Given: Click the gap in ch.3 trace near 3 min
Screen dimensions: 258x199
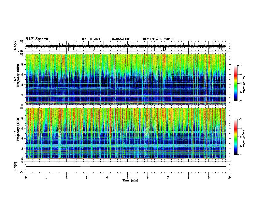Looking at the screenshot, I should click(85, 166).
